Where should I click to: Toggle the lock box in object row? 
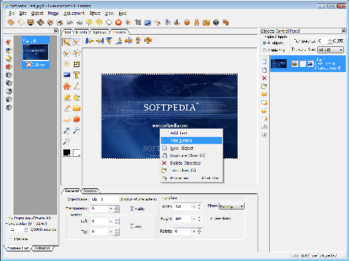303,64
